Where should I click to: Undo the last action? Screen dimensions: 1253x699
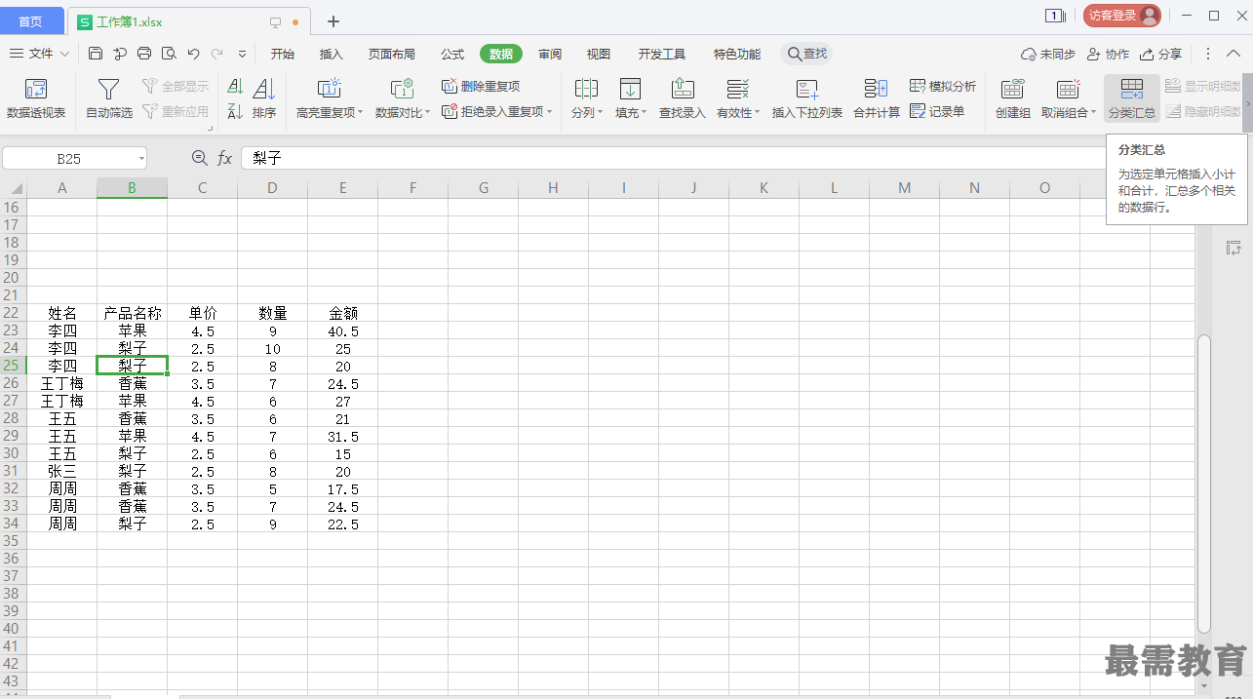193,54
